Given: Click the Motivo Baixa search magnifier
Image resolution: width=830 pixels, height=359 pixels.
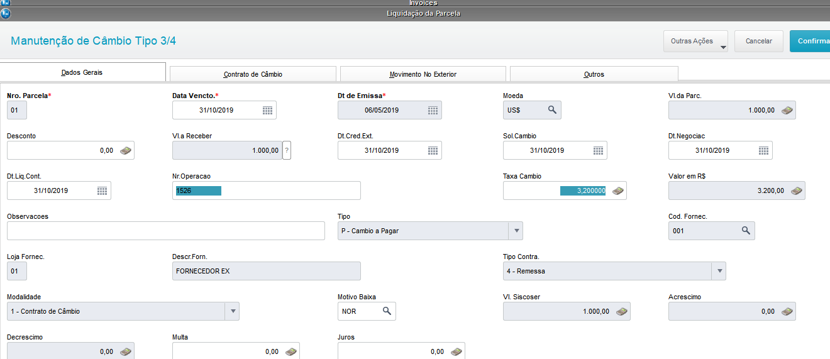Looking at the screenshot, I should pos(387,311).
